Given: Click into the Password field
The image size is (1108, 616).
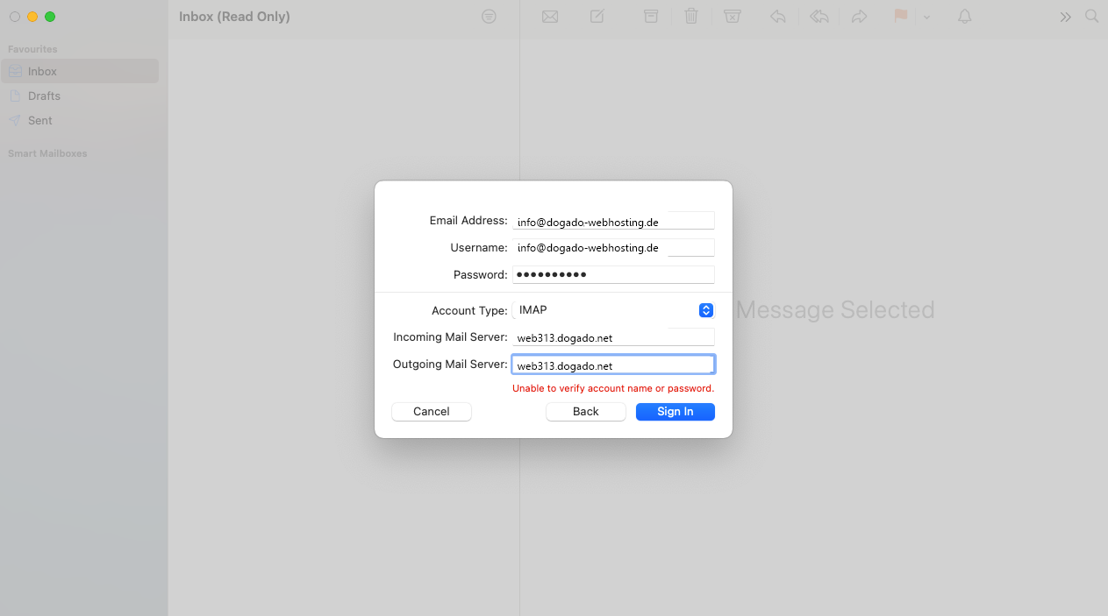Looking at the screenshot, I should point(612,275).
